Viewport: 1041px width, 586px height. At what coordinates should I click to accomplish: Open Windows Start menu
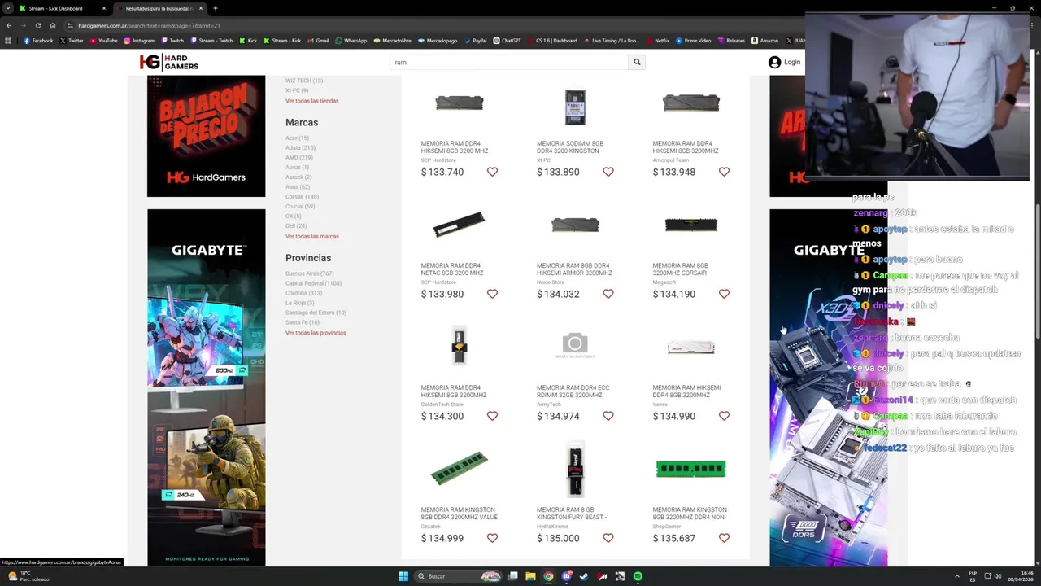403,576
